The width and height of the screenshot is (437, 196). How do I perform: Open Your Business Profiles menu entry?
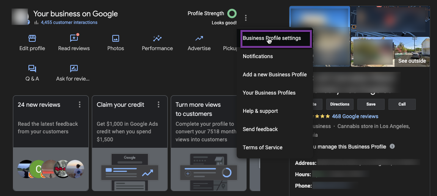tap(269, 93)
